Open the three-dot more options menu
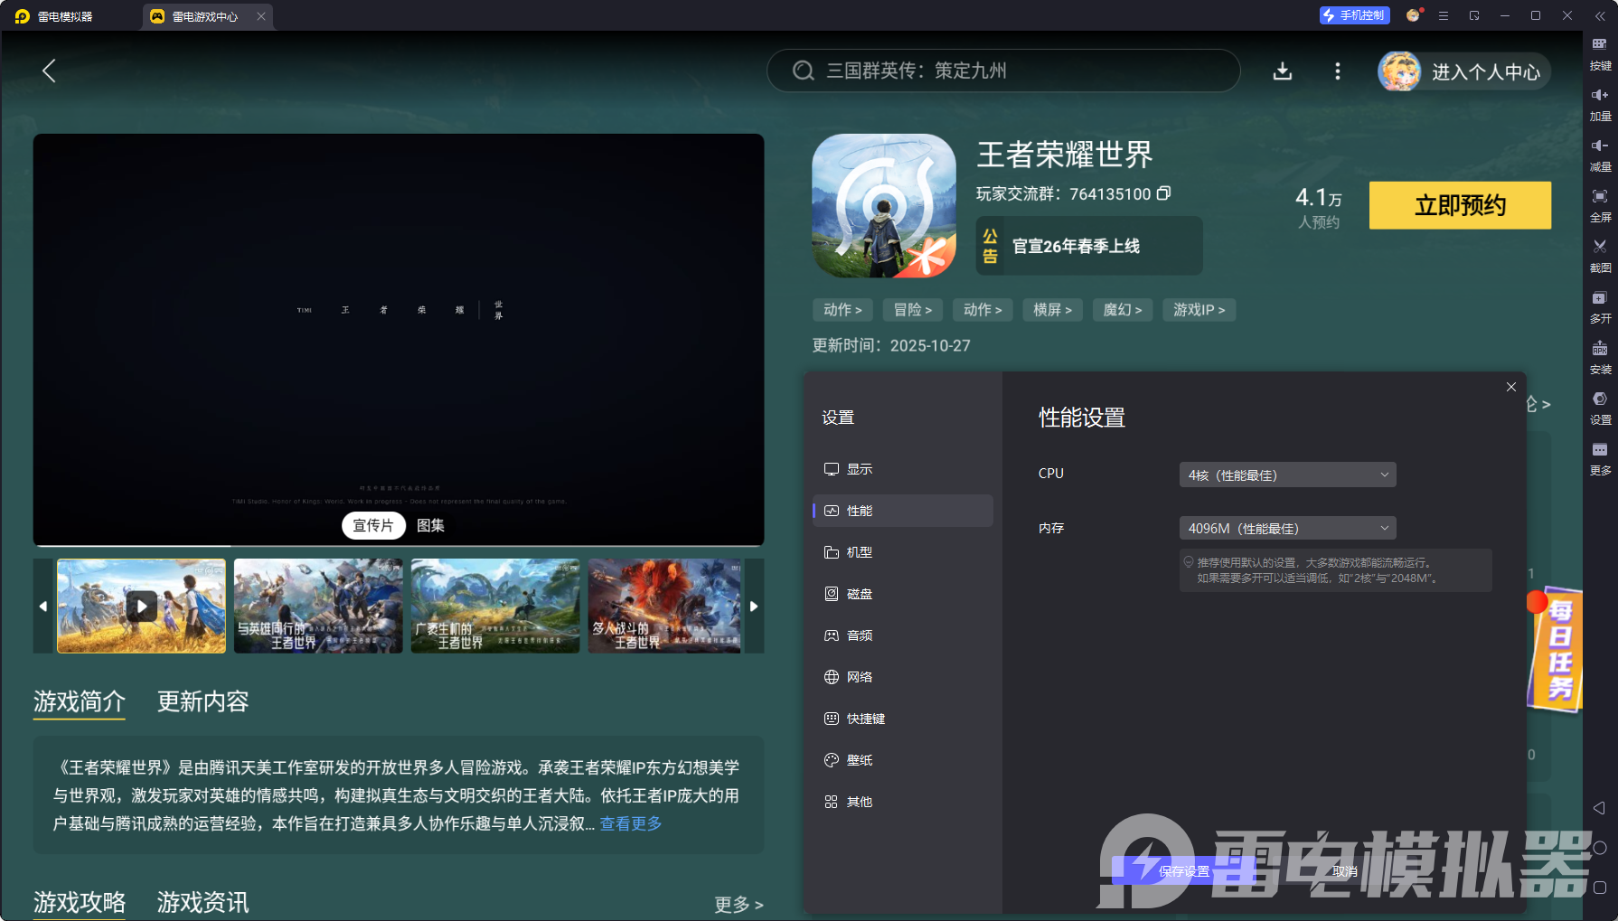 pyautogui.click(x=1337, y=71)
